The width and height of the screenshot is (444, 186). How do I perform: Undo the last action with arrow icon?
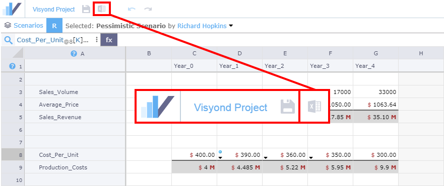coord(132,9)
